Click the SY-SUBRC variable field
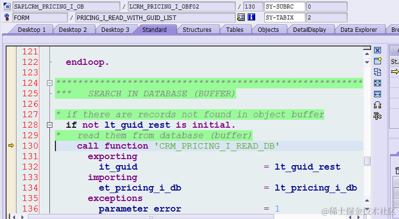Viewport: 399px width, 219px height. 285,6
